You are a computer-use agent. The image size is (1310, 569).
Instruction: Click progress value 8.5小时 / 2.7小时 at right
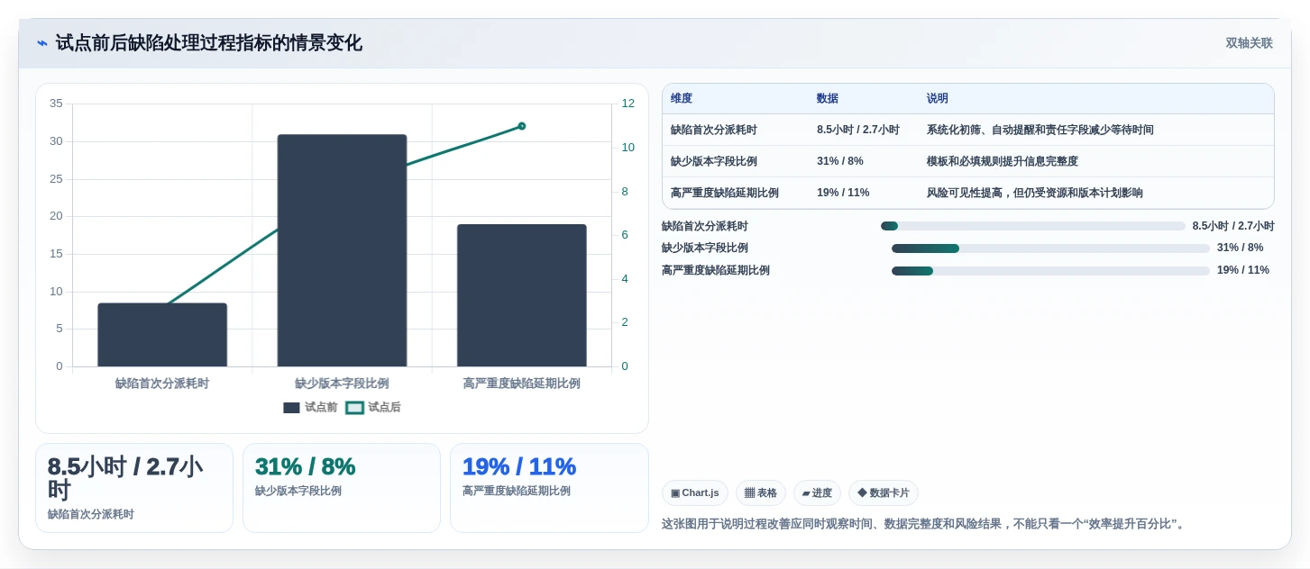click(1233, 226)
